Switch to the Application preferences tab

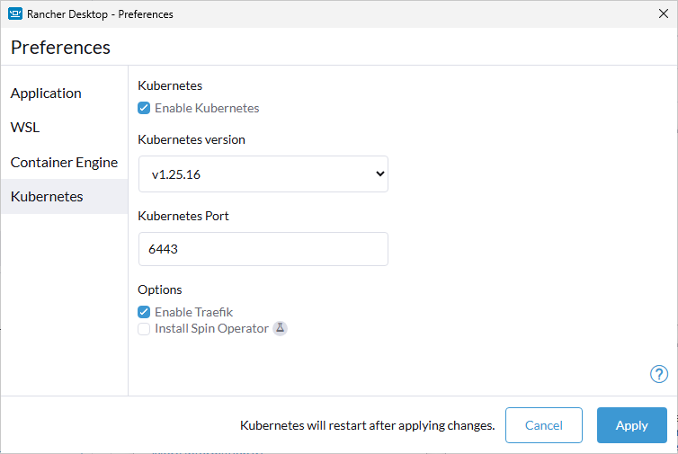pyautogui.click(x=46, y=93)
